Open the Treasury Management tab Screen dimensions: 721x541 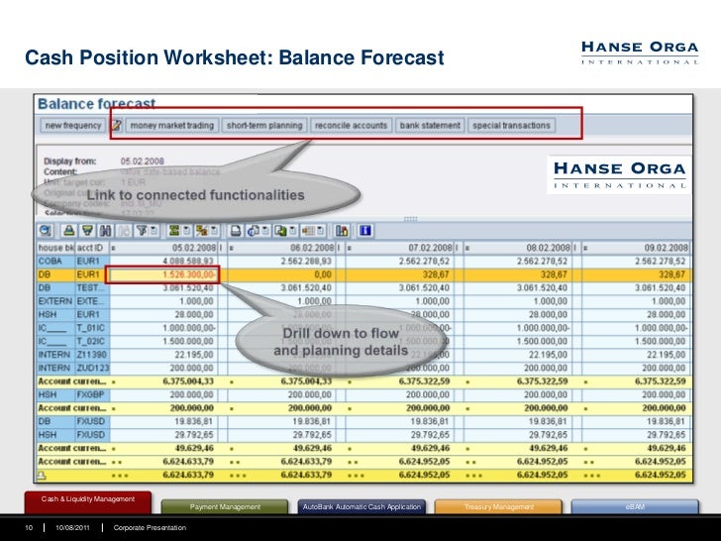(x=498, y=506)
